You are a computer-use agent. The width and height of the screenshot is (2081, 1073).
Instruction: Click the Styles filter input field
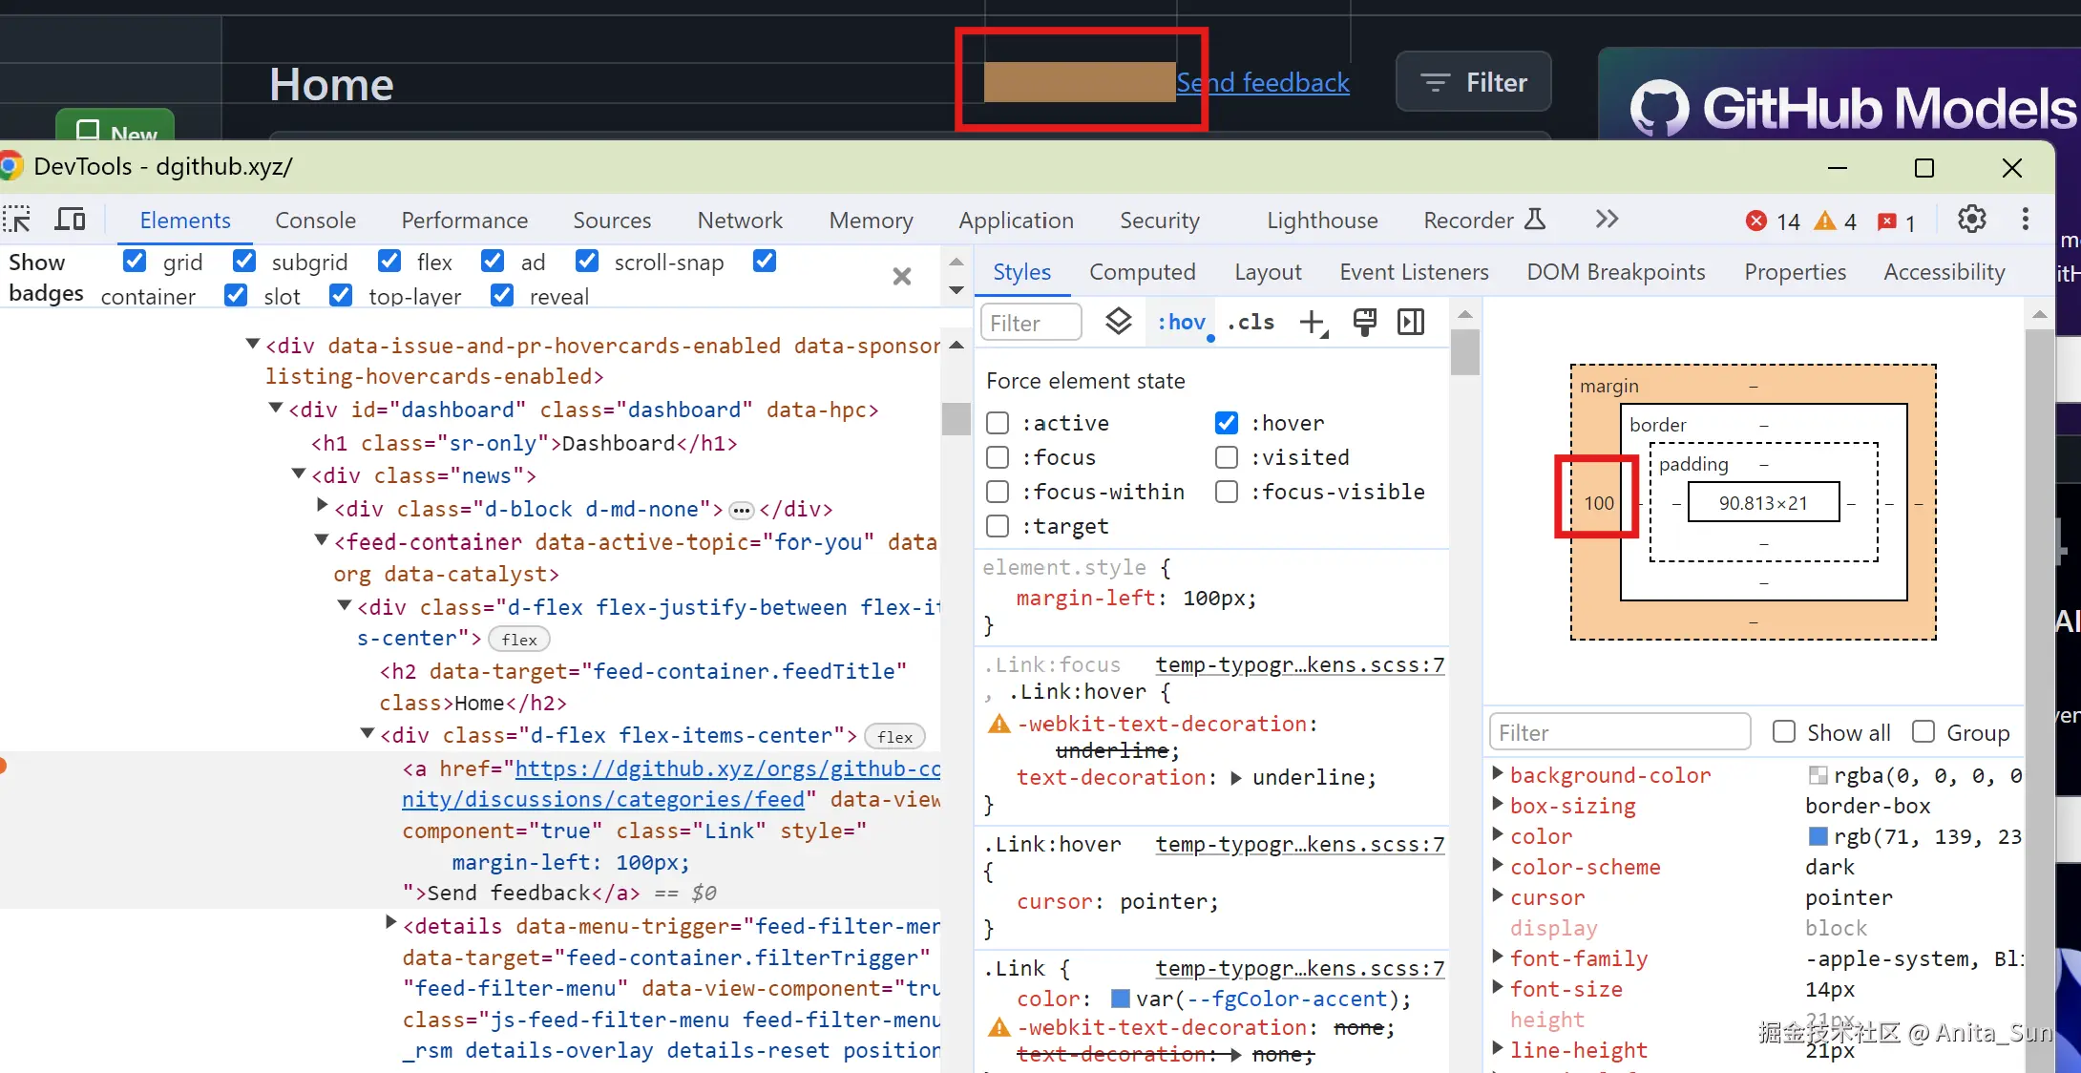tap(1031, 323)
